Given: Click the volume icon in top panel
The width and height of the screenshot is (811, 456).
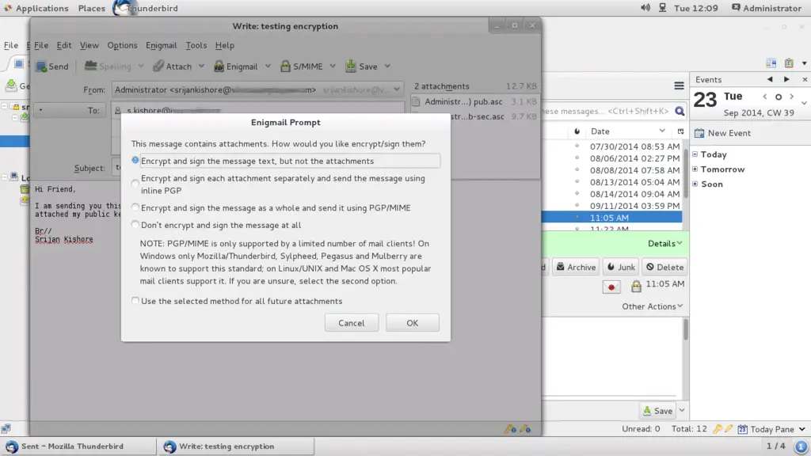Looking at the screenshot, I should point(645,8).
